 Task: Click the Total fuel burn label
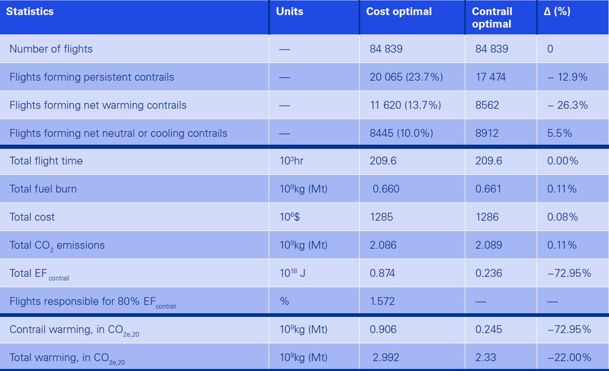click(43, 189)
